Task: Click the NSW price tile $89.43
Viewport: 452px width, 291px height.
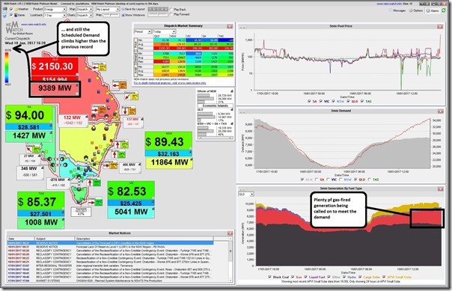Action: click(168, 141)
